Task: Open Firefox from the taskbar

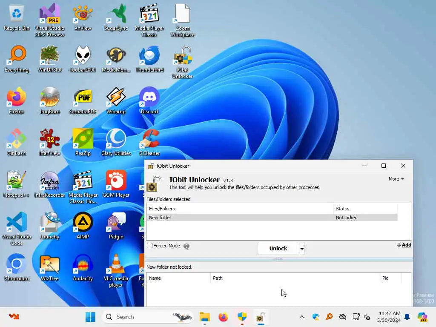Action: tap(223, 317)
